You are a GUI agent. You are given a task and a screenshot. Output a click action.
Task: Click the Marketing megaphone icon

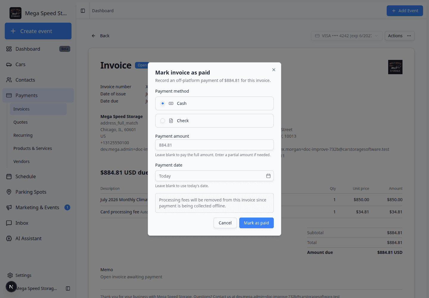[x=9, y=207]
